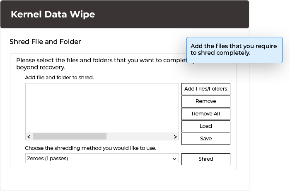Click the Kernel Data Wipe title
The image size is (290, 191).
click(x=53, y=14)
